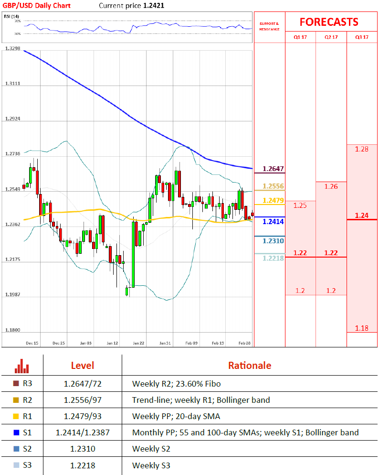Click the R3 level cell 1.2647/72
The width and height of the screenshot is (379, 475).
[83, 384]
